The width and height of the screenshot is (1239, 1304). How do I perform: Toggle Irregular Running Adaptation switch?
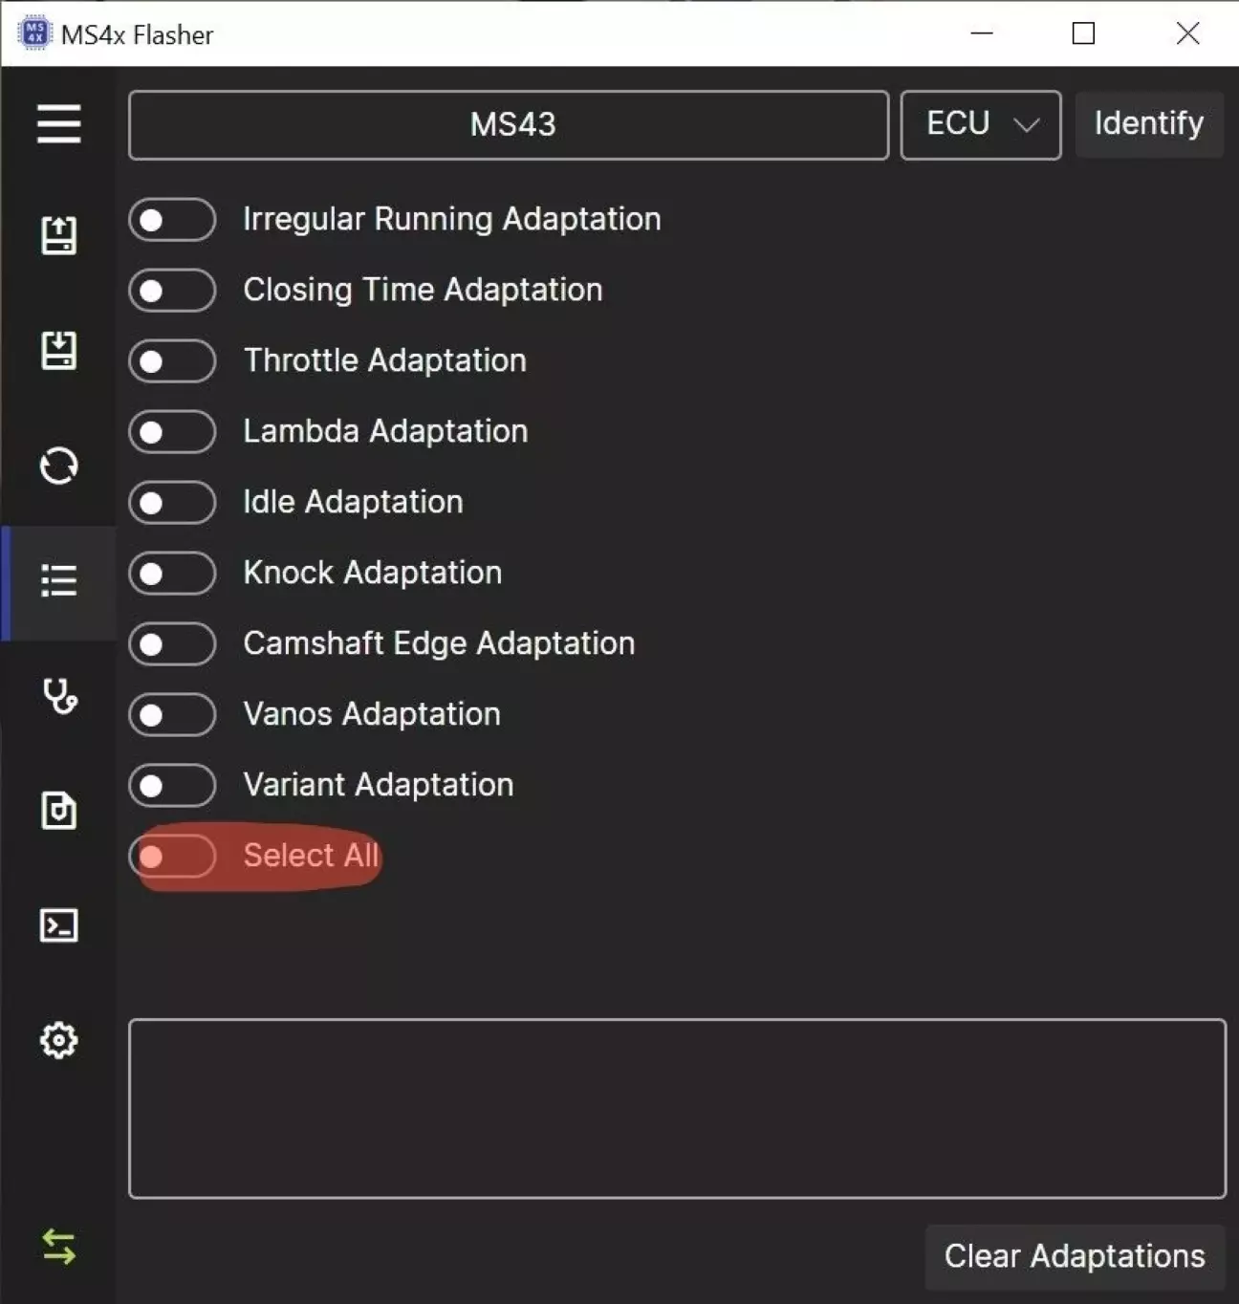(172, 220)
